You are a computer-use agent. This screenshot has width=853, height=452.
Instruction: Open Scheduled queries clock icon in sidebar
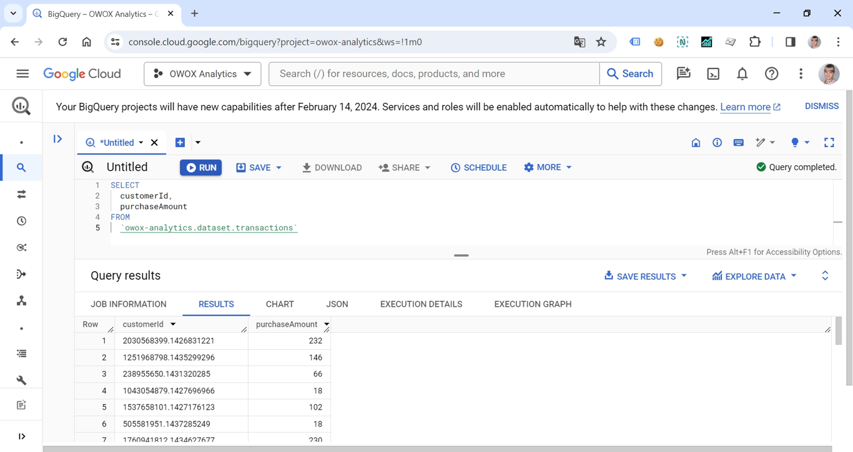tap(21, 221)
